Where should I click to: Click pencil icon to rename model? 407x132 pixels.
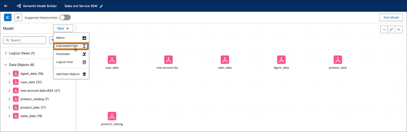pos(101,6)
